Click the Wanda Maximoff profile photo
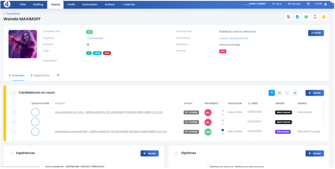335x169 pixels. [x=22, y=44]
